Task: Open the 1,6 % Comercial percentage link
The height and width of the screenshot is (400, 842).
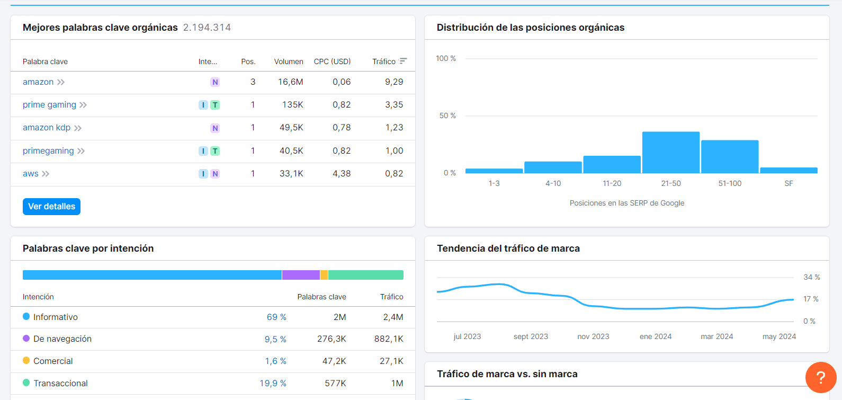Action: pos(276,361)
